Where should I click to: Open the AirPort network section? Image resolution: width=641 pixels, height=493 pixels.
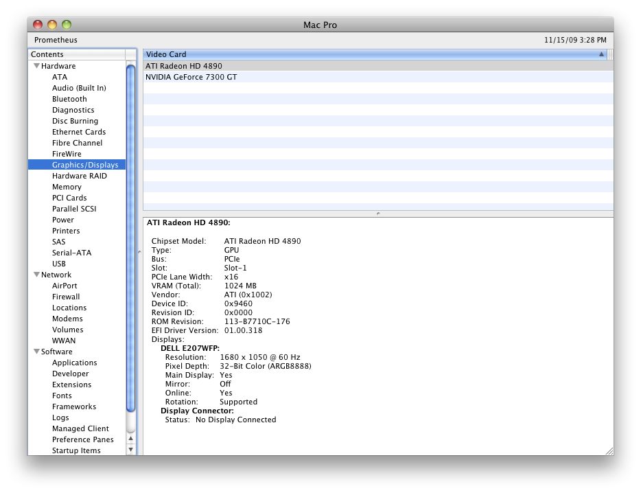coord(65,286)
